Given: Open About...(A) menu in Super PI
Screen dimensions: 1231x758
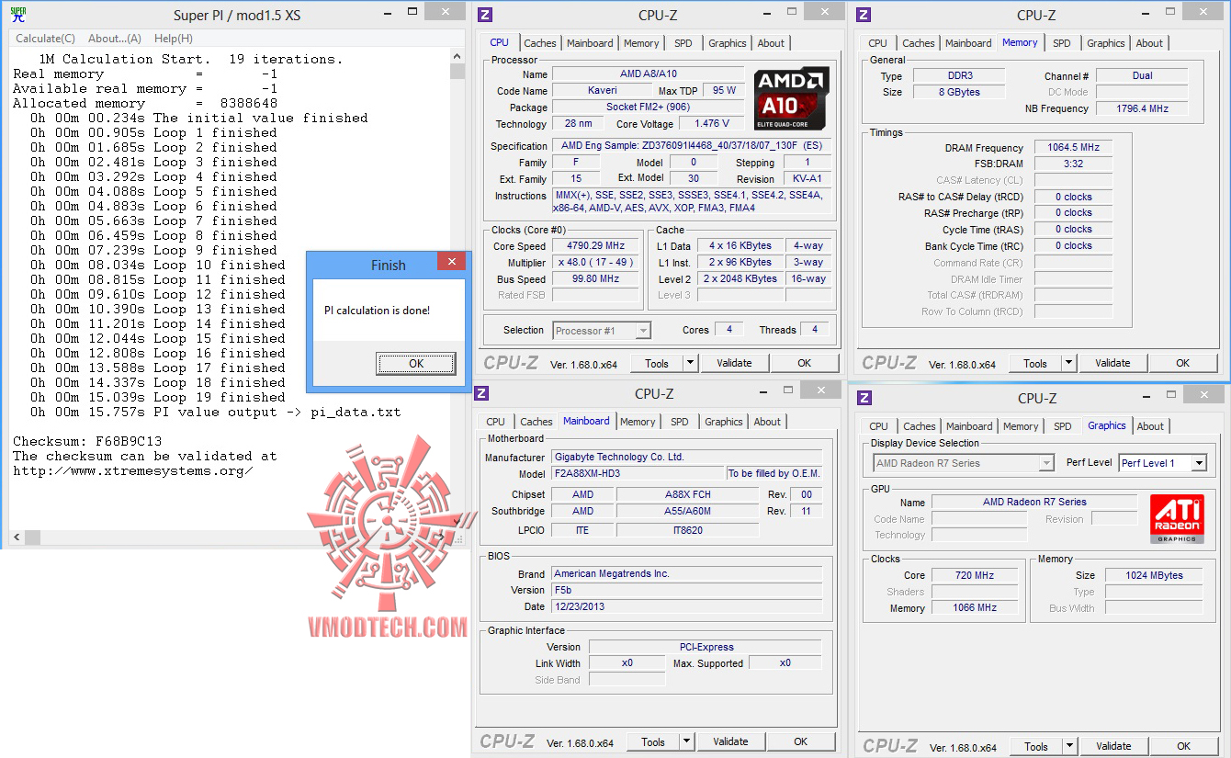Looking at the screenshot, I should (115, 39).
